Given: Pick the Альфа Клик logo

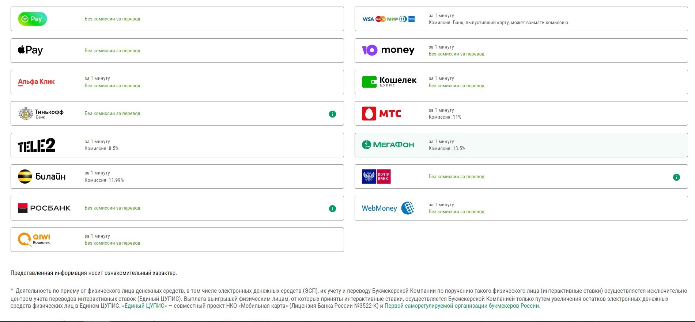Looking at the screenshot, I should (36, 82).
